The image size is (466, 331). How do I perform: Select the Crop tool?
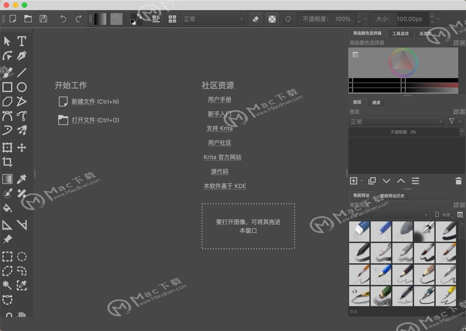click(x=7, y=162)
